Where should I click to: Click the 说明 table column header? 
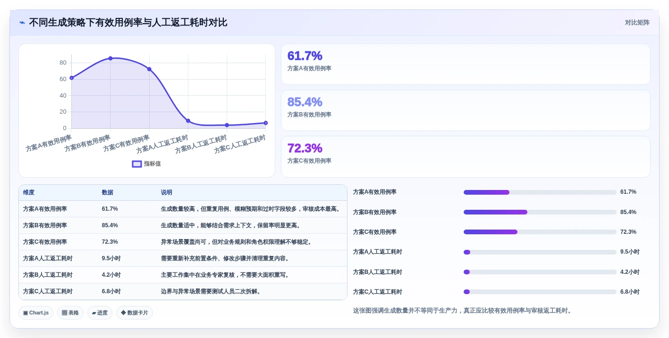coord(167,192)
